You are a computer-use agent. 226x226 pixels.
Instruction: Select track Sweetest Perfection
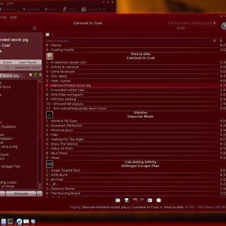pyautogui.click(x=136, y=125)
